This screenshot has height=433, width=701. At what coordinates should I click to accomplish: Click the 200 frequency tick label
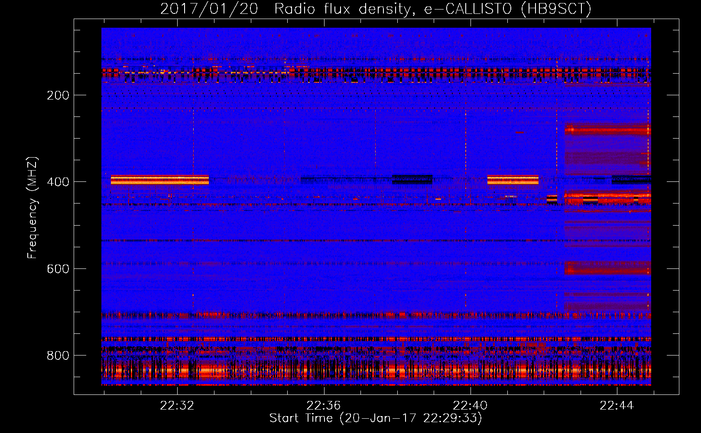(58, 95)
